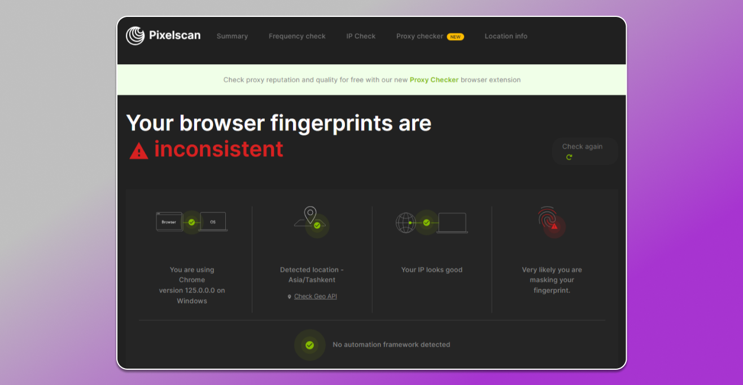Image resolution: width=743 pixels, height=385 pixels.
Task: Click the green checkmark for automation framework
Action: [309, 345]
